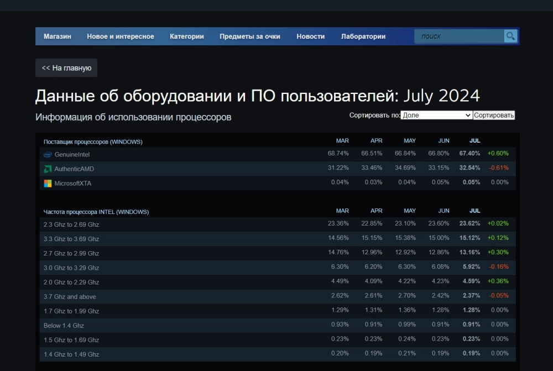Go back using "<< На главную" button
This screenshot has width=553, height=371.
pyautogui.click(x=66, y=68)
